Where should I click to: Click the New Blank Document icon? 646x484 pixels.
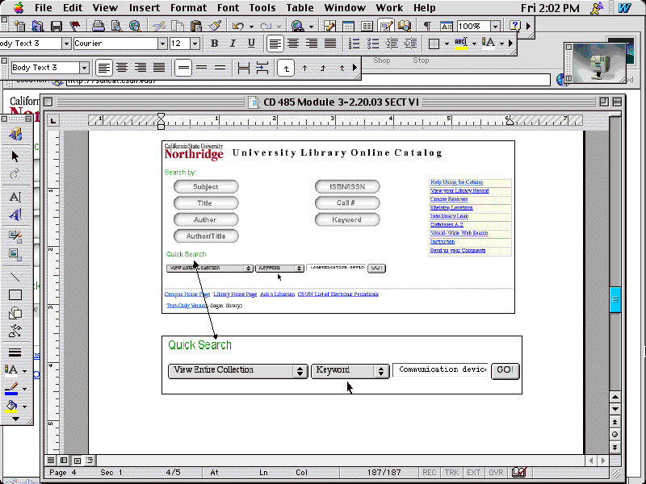click(19, 26)
